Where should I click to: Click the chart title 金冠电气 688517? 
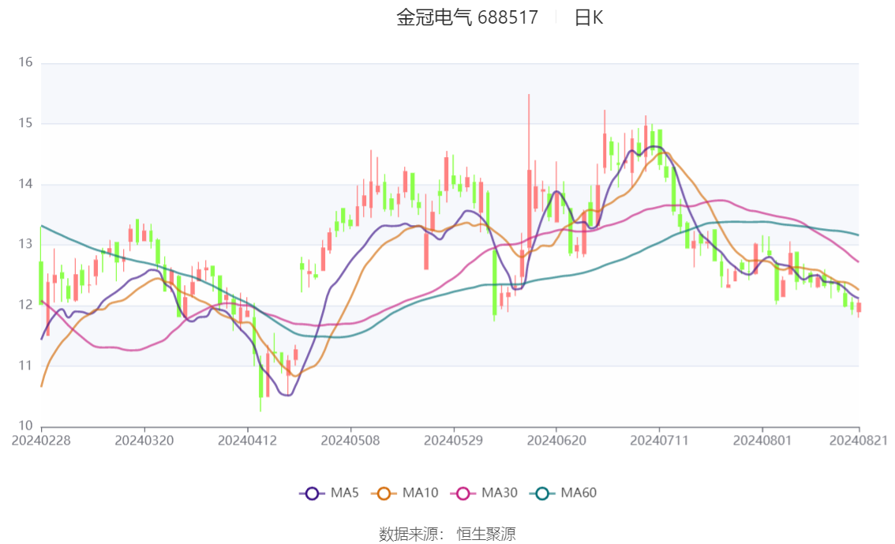(x=467, y=17)
